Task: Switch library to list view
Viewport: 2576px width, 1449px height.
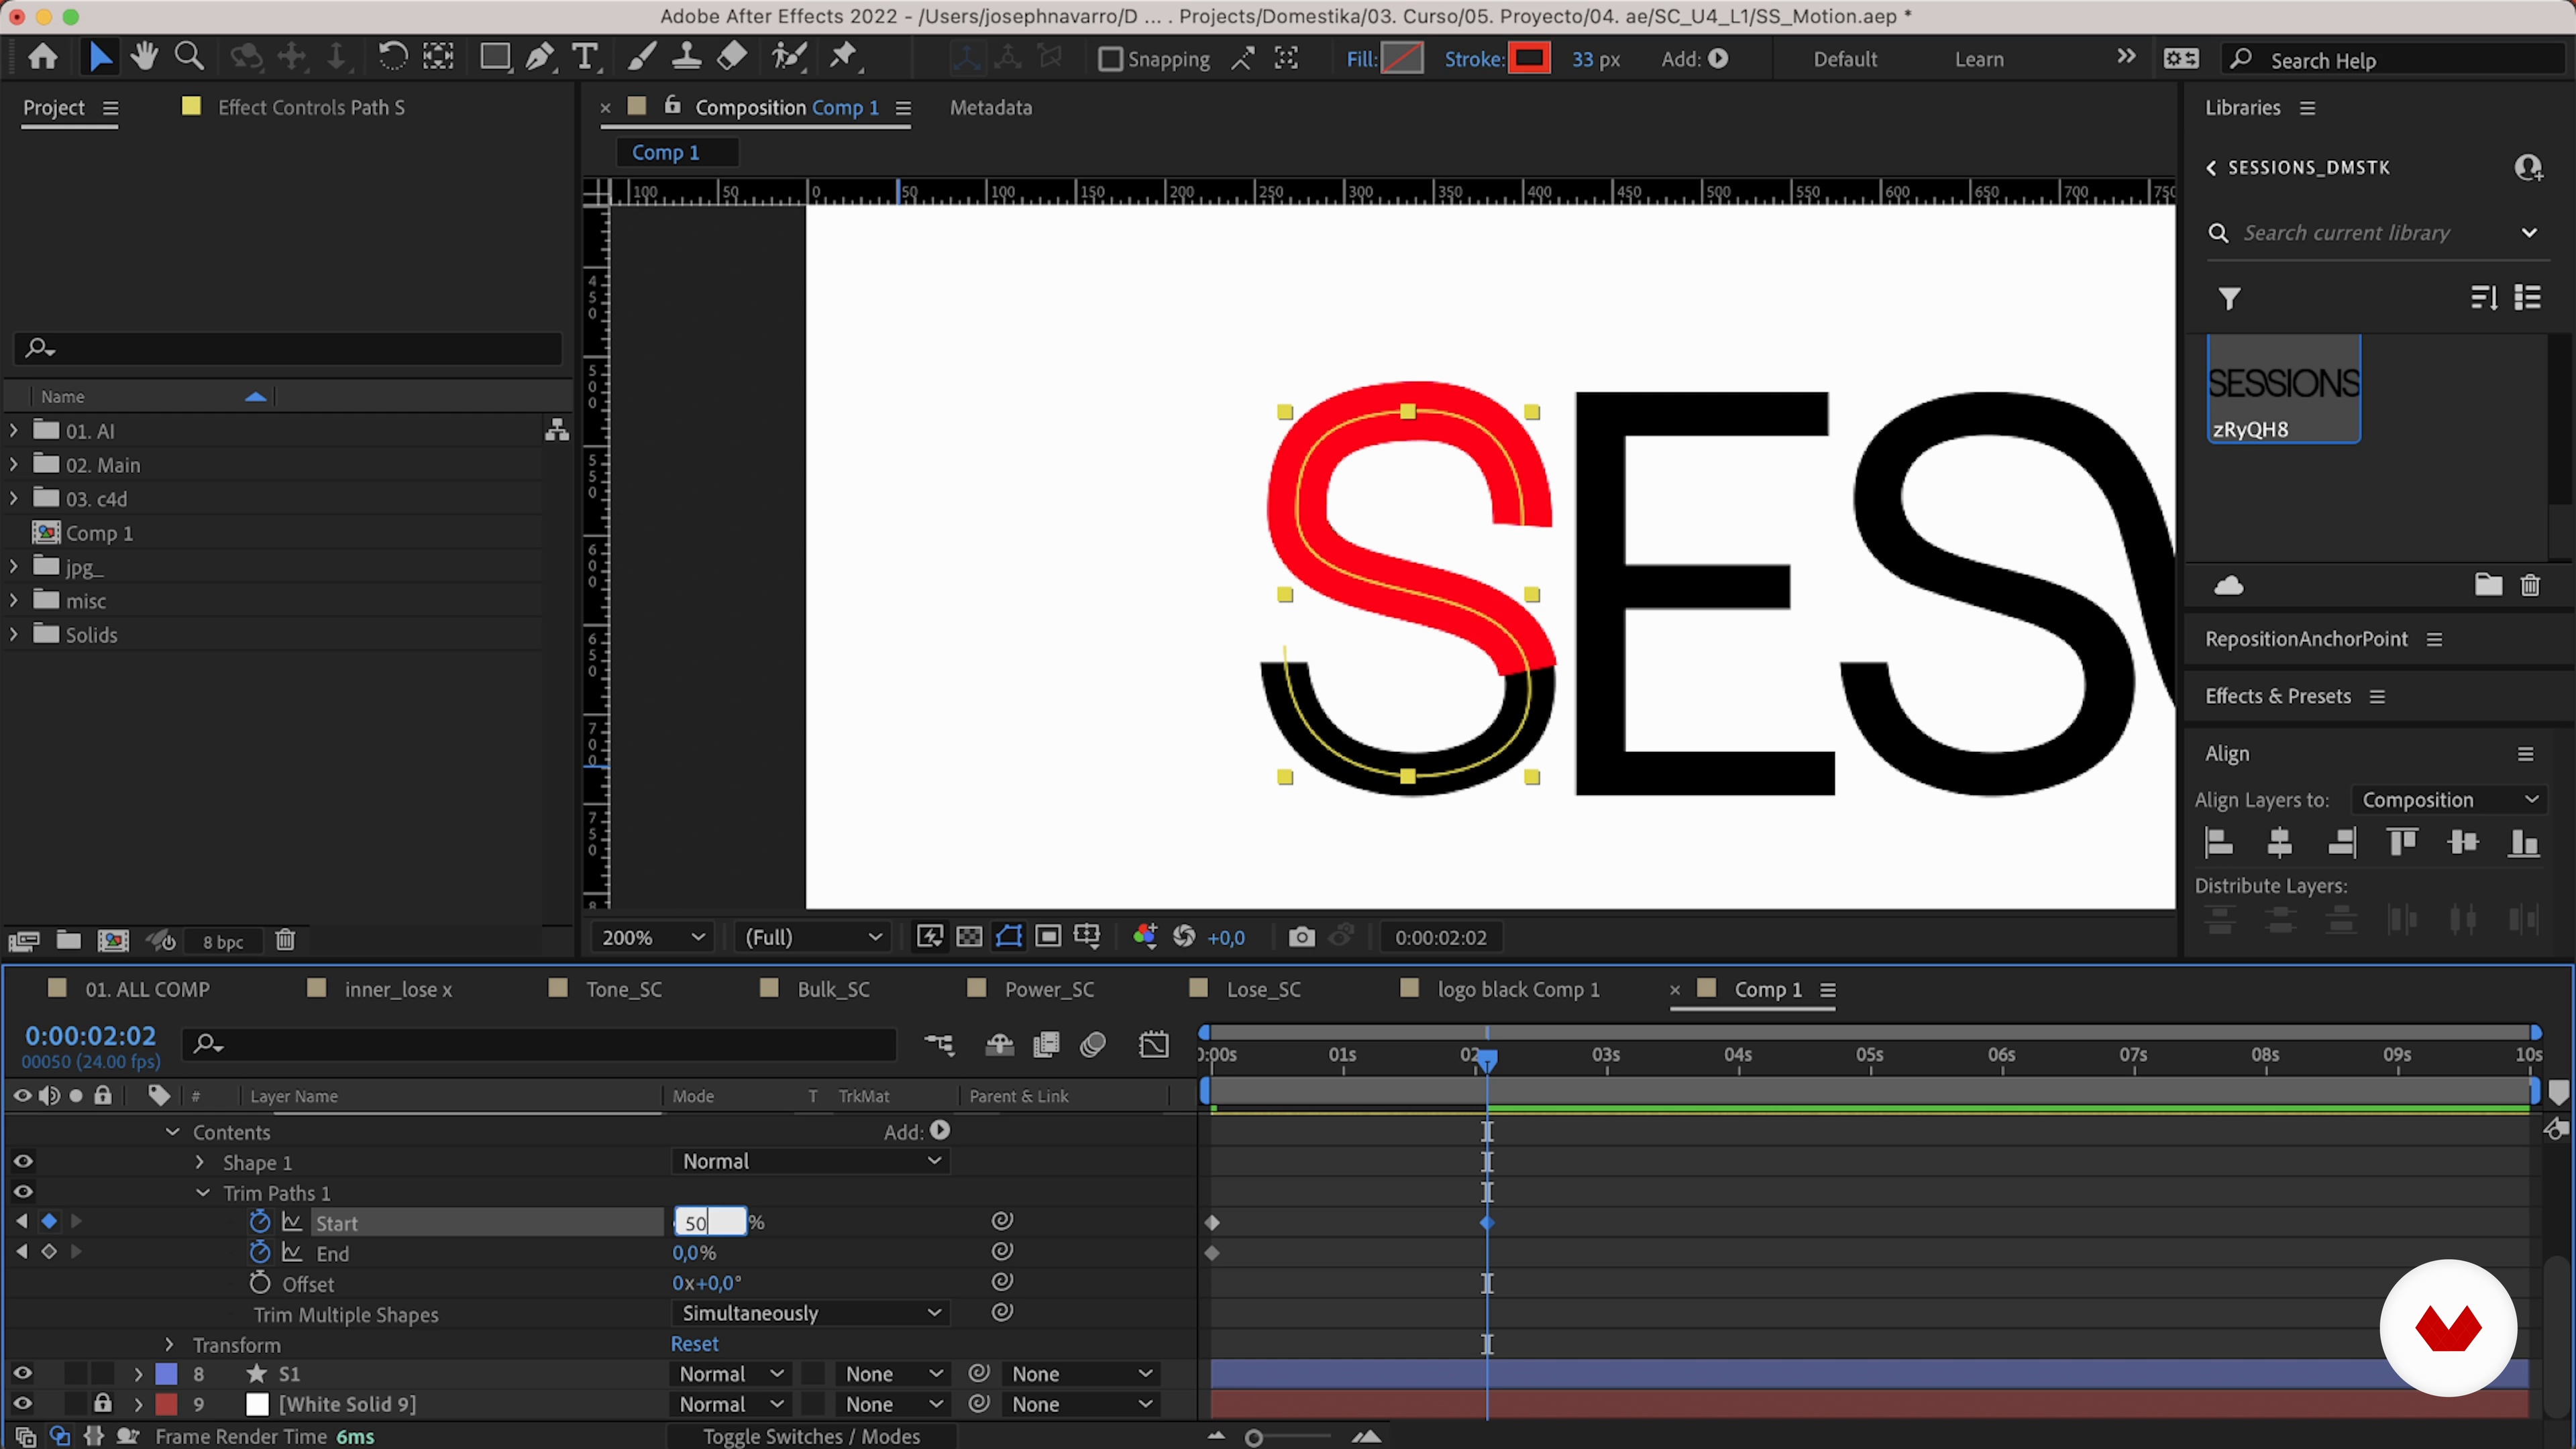Action: [x=2527, y=297]
